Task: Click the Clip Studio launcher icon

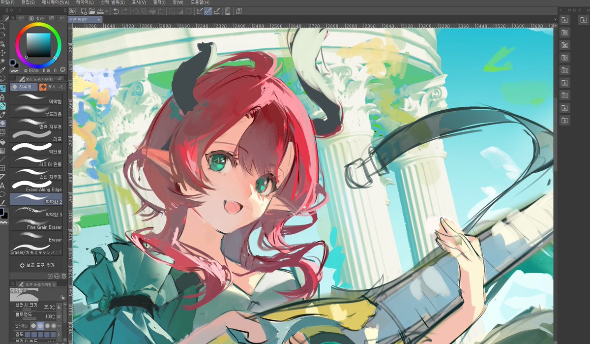Action: click(x=72, y=11)
